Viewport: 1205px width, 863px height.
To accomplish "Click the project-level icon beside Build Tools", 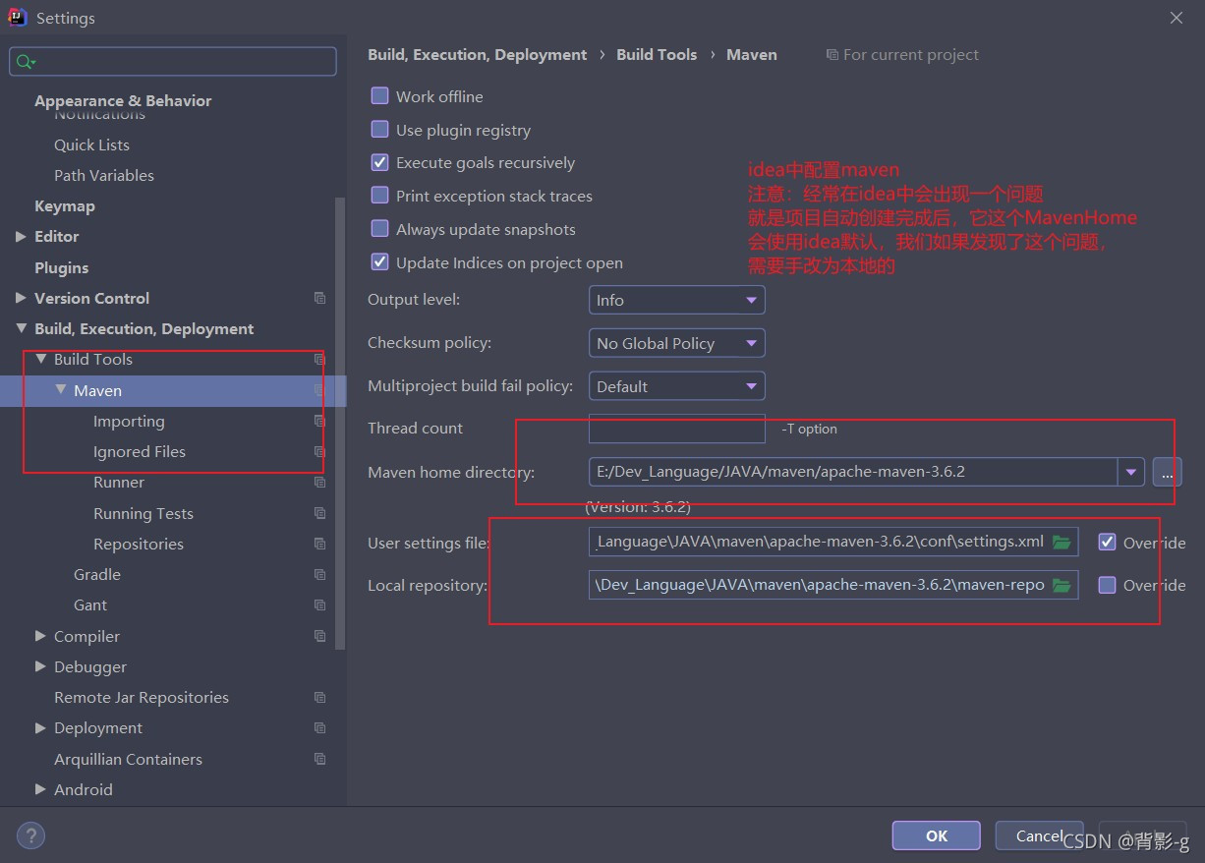I will click(319, 359).
